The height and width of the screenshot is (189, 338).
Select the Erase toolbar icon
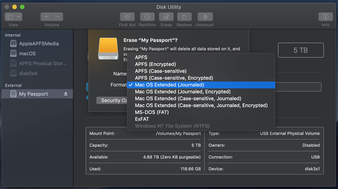(166, 17)
